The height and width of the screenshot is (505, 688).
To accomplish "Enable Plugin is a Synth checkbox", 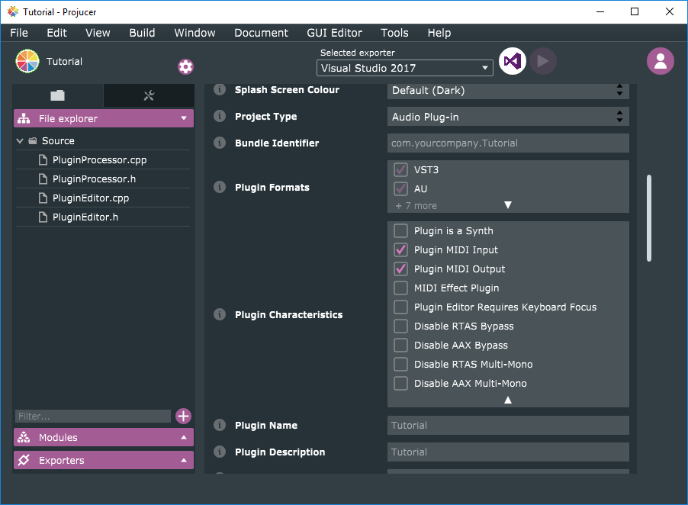I will pos(400,231).
